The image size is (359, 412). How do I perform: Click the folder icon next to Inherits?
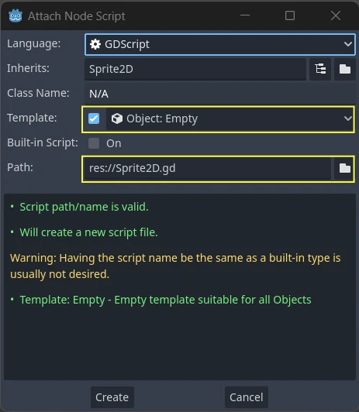point(345,69)
